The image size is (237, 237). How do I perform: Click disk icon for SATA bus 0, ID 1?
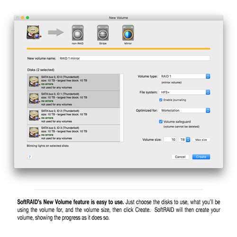tap(34, 99)
